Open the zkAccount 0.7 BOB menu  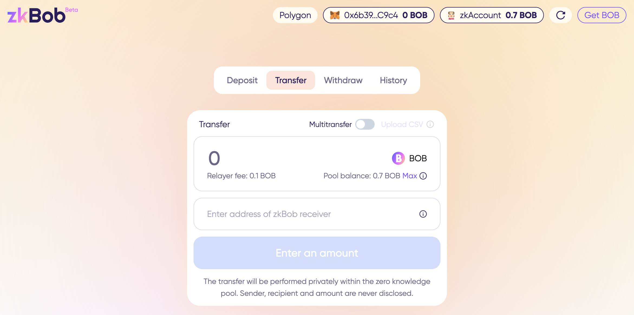pos(492,15)
